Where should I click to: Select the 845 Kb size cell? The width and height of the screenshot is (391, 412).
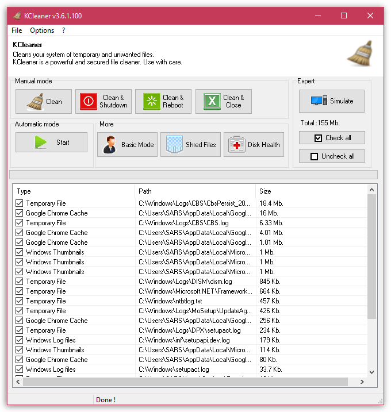click(x=270, y=282)
